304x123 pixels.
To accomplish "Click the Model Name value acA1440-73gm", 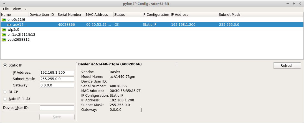I will point(122,77).
